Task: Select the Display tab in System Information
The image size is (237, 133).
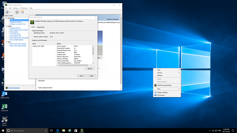Action: pyautogui.click(x=33, y=27)
